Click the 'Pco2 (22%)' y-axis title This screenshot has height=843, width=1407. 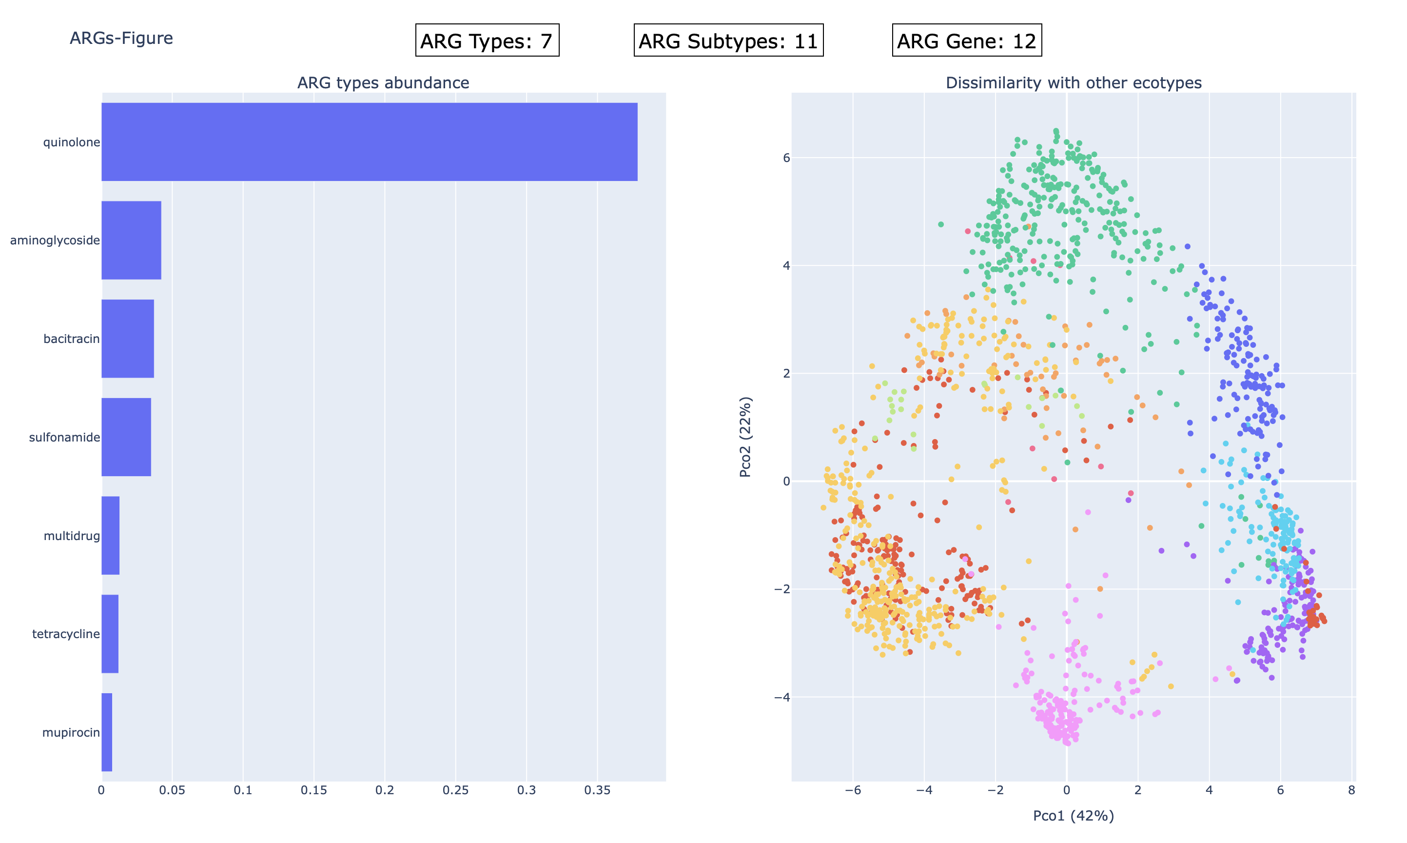coord(745,437)
